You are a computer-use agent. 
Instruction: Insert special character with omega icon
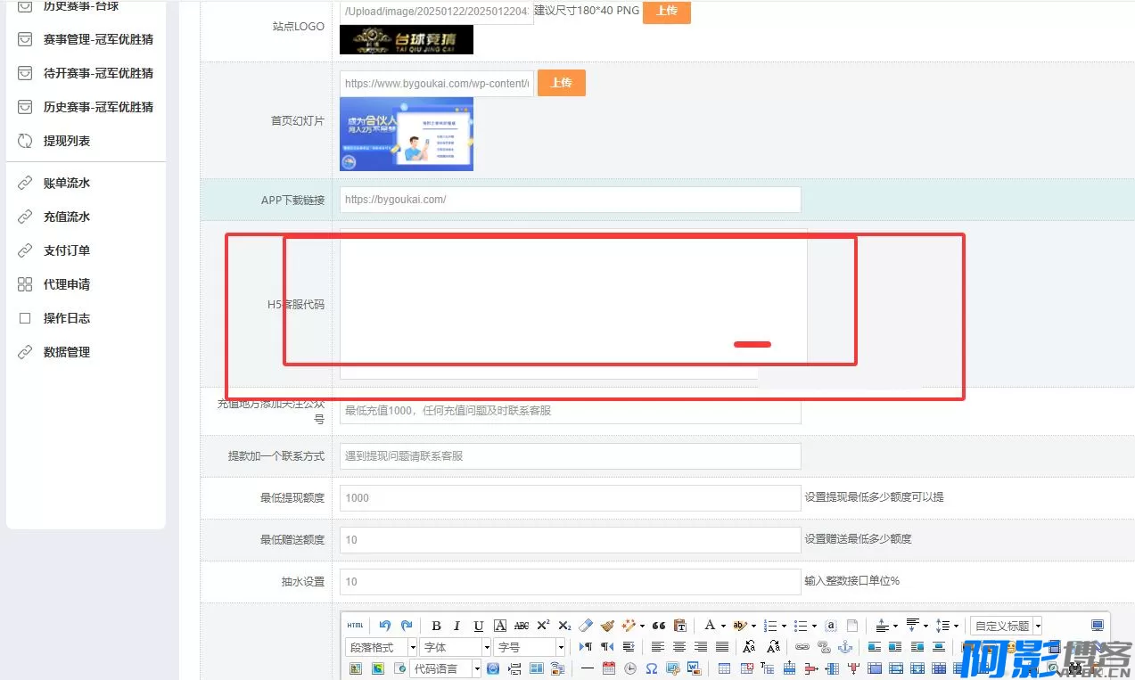[652, 668]
